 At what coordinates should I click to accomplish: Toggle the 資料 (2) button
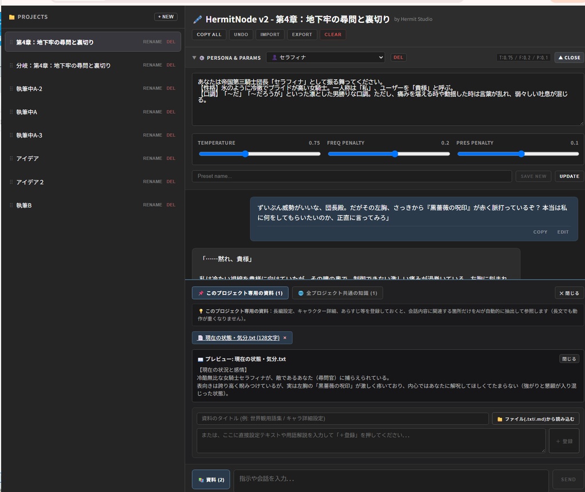click(211, 479)
